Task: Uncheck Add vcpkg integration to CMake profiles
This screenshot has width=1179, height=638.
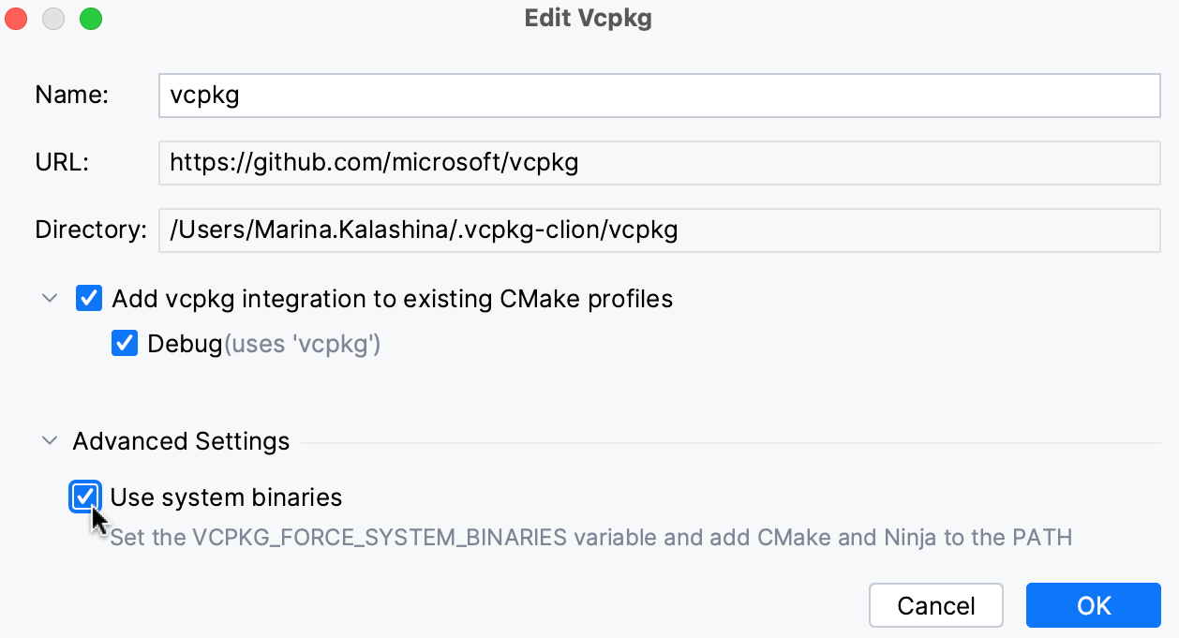Action: (88, 298)
